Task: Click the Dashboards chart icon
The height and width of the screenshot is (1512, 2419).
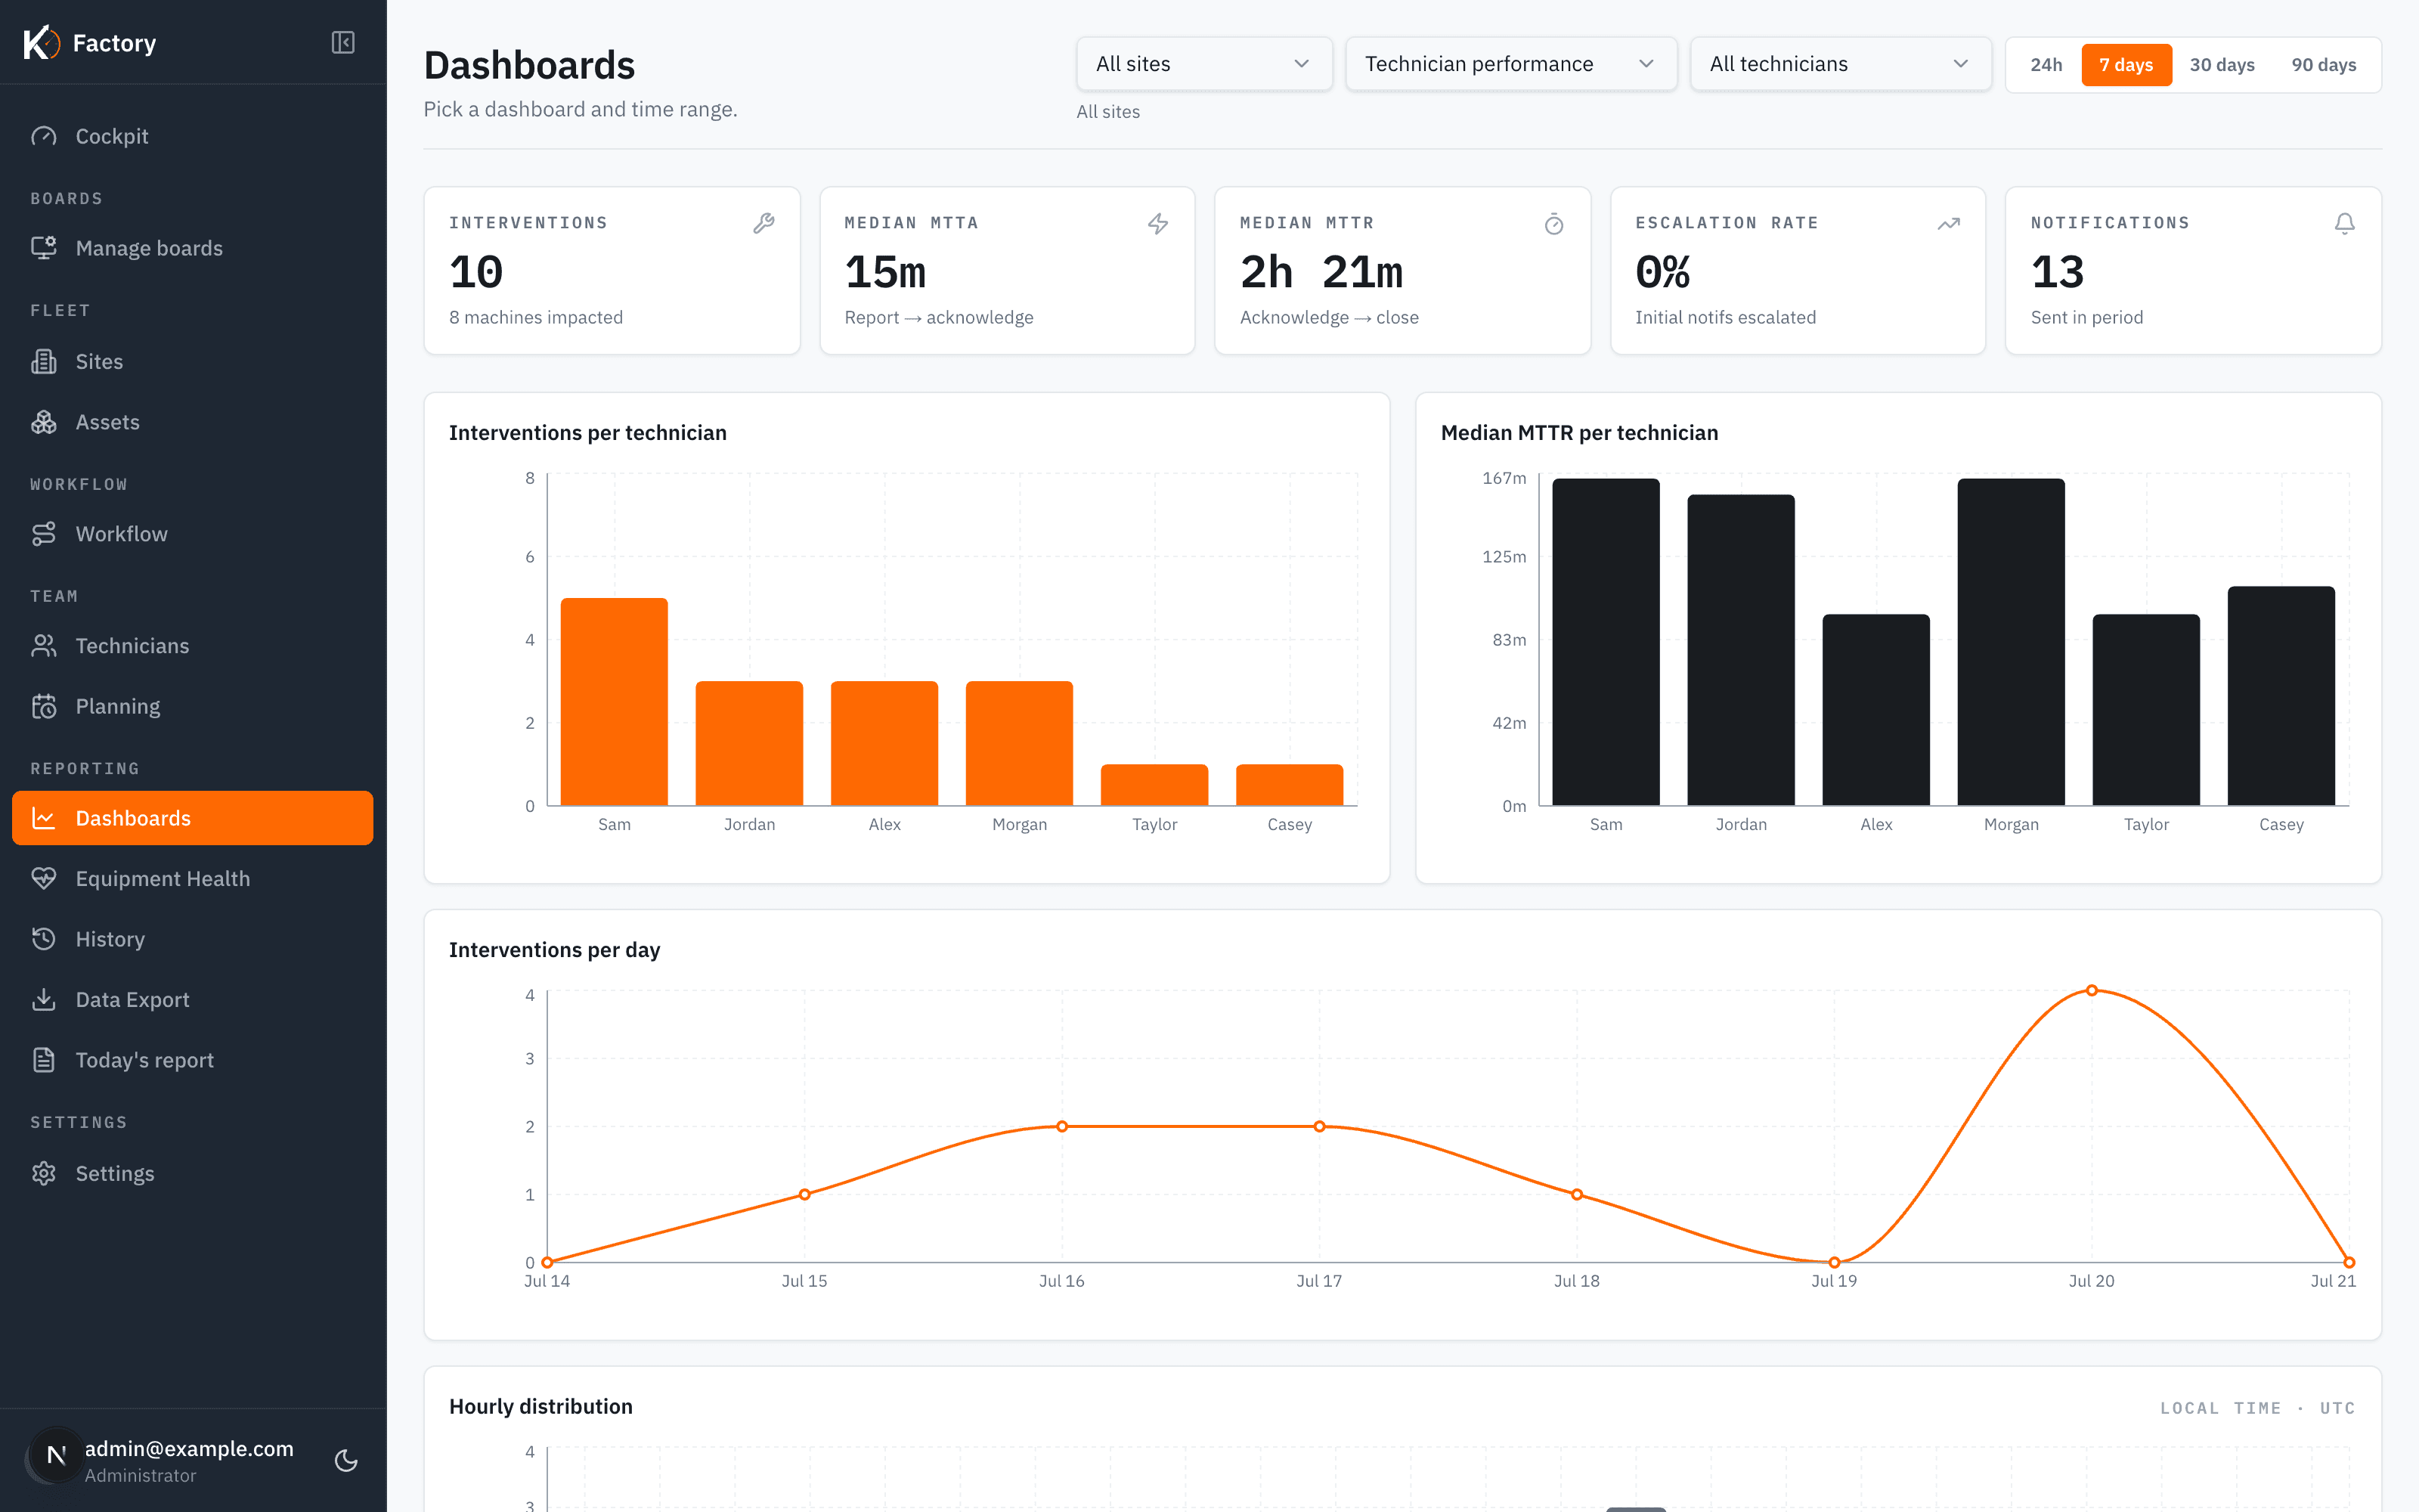Action: [x=44, y=818]
